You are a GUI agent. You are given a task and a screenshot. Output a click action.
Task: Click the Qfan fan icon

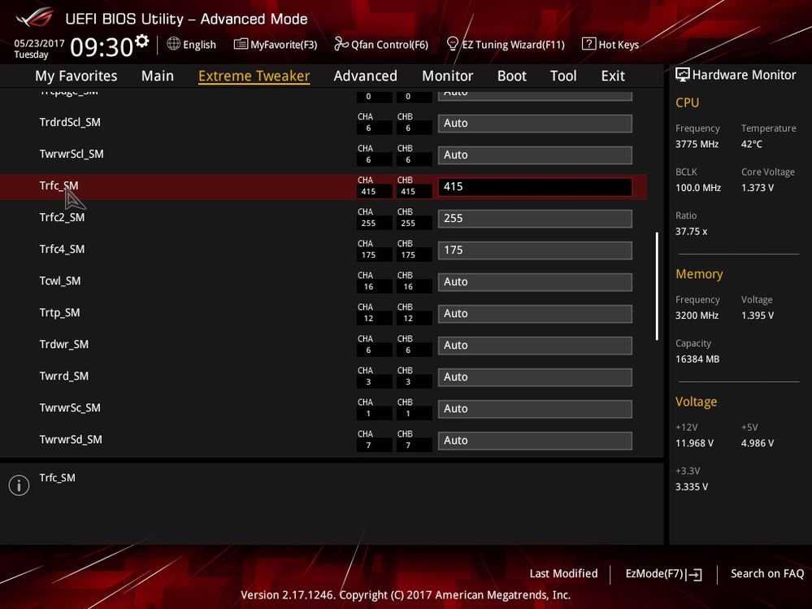pyautogui.click(x=341, y=44)
